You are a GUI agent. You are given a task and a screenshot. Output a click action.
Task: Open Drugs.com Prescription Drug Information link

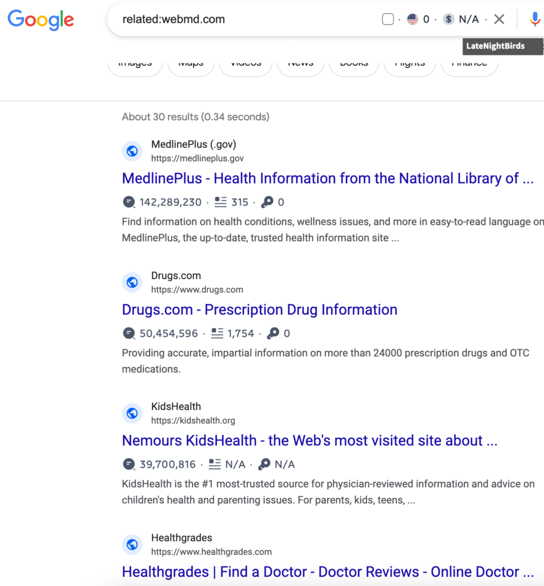pyautogui.click(x=259, y=310)
